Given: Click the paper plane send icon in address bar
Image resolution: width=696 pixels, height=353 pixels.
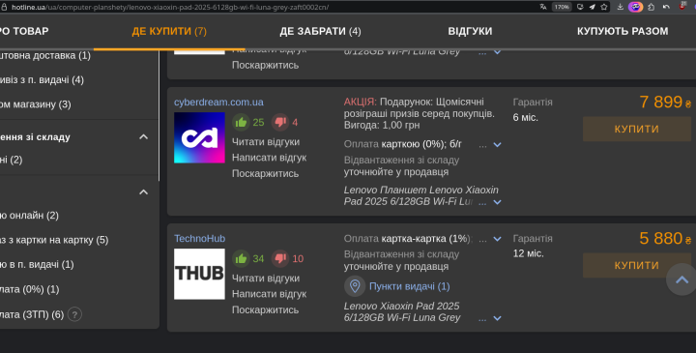Looking at the screenshot, I should (593, 7).
